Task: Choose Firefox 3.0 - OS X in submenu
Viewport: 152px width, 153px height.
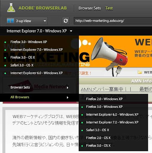Action: coord(113,146)
